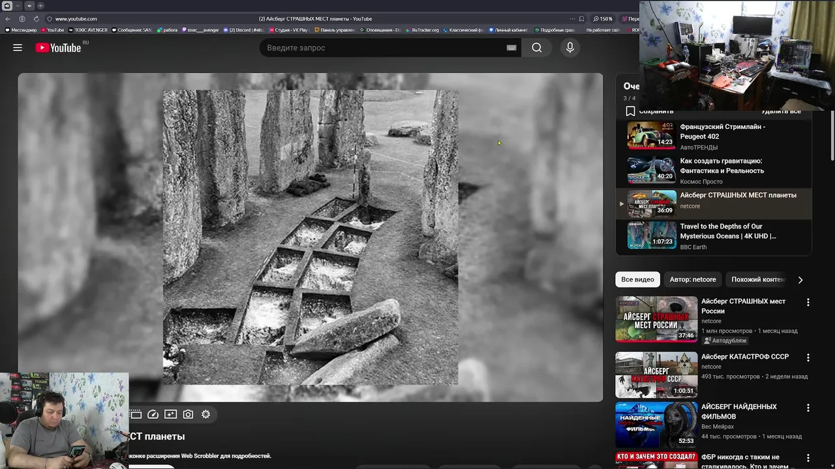
Task: Open the Личный кабинет bookmark
Action: tap(508, 30)
